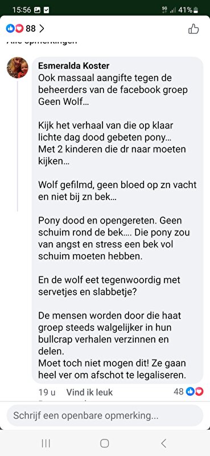
Task: Open reactions list via blue like icon
Action: click(10, 28)
